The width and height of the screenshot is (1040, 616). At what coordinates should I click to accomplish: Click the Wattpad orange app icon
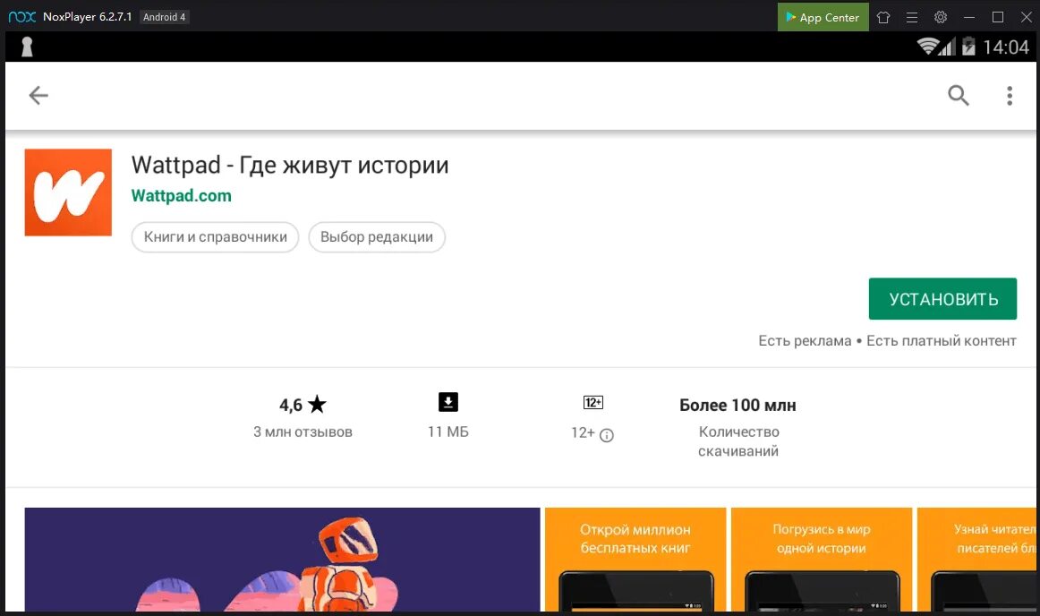(68, 192)
